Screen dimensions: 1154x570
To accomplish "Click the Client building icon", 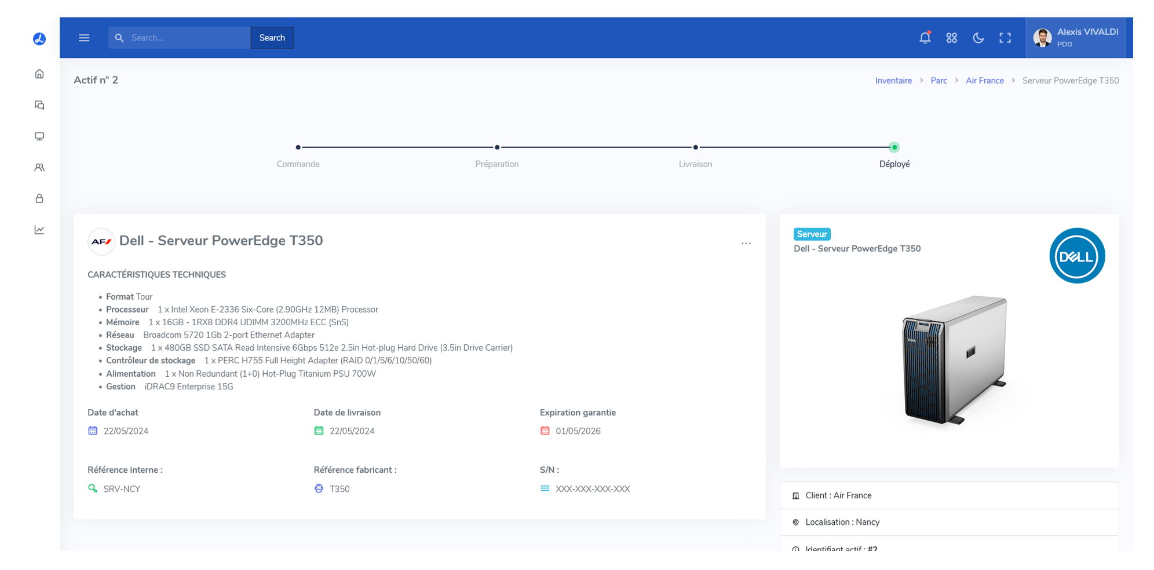I will coord(795,496).
